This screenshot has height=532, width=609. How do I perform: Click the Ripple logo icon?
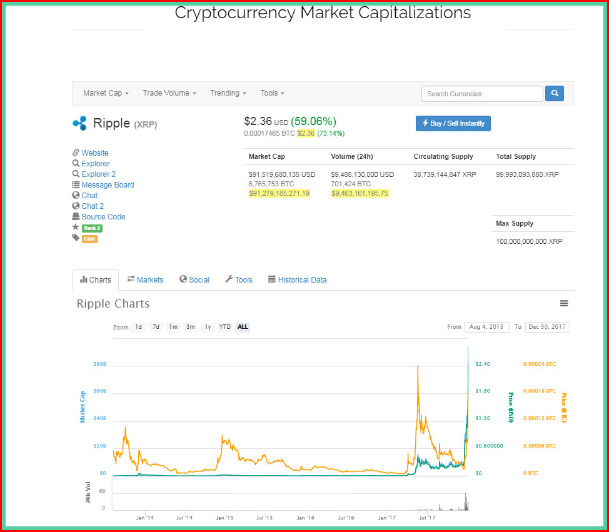pyautogui.click(x=79, y=123)
